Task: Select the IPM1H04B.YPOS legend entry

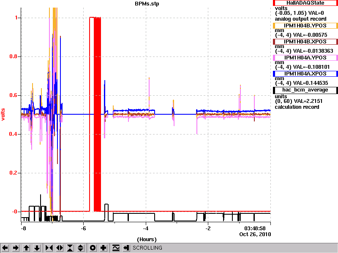Action: pos(305,26)
